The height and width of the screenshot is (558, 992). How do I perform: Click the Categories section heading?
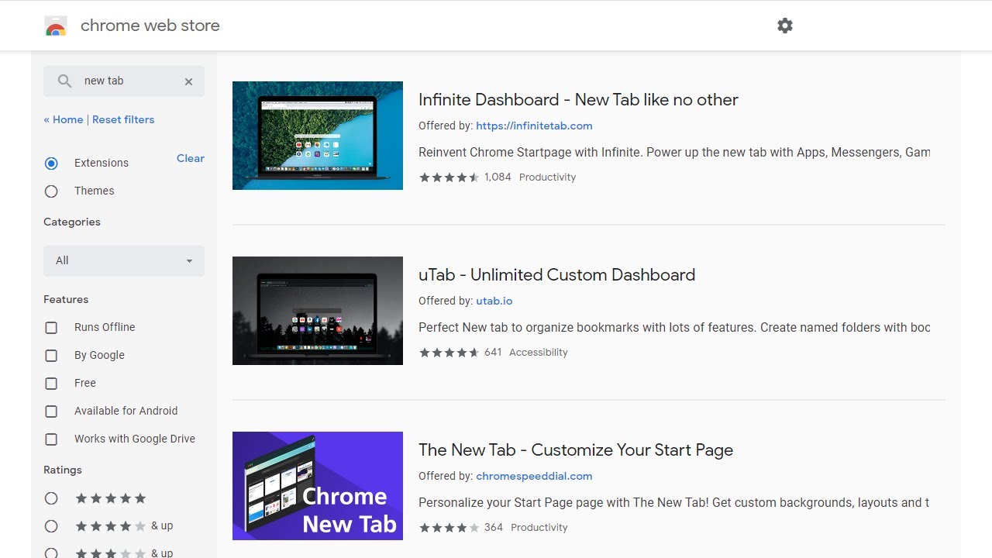(72, 222)
